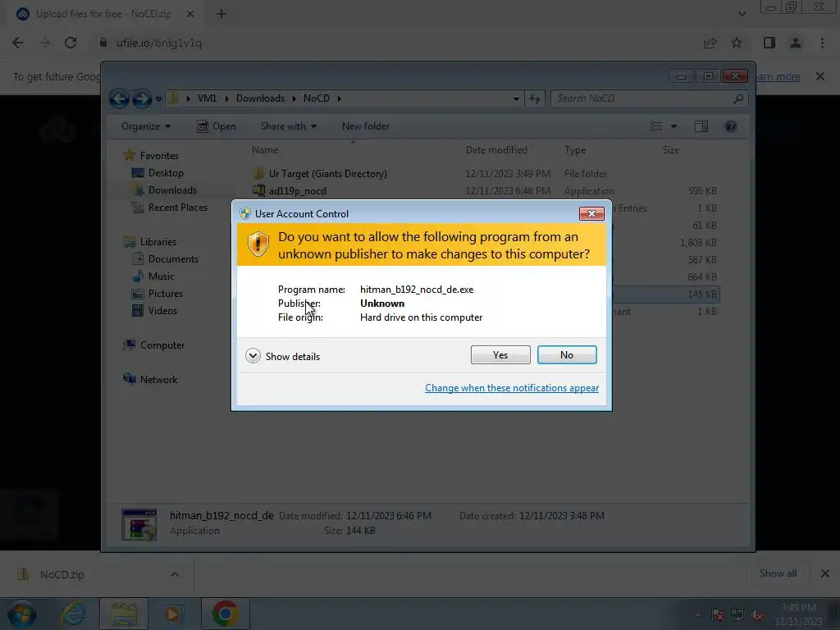Click the Explorer Forward arrow button

point(141,98)
